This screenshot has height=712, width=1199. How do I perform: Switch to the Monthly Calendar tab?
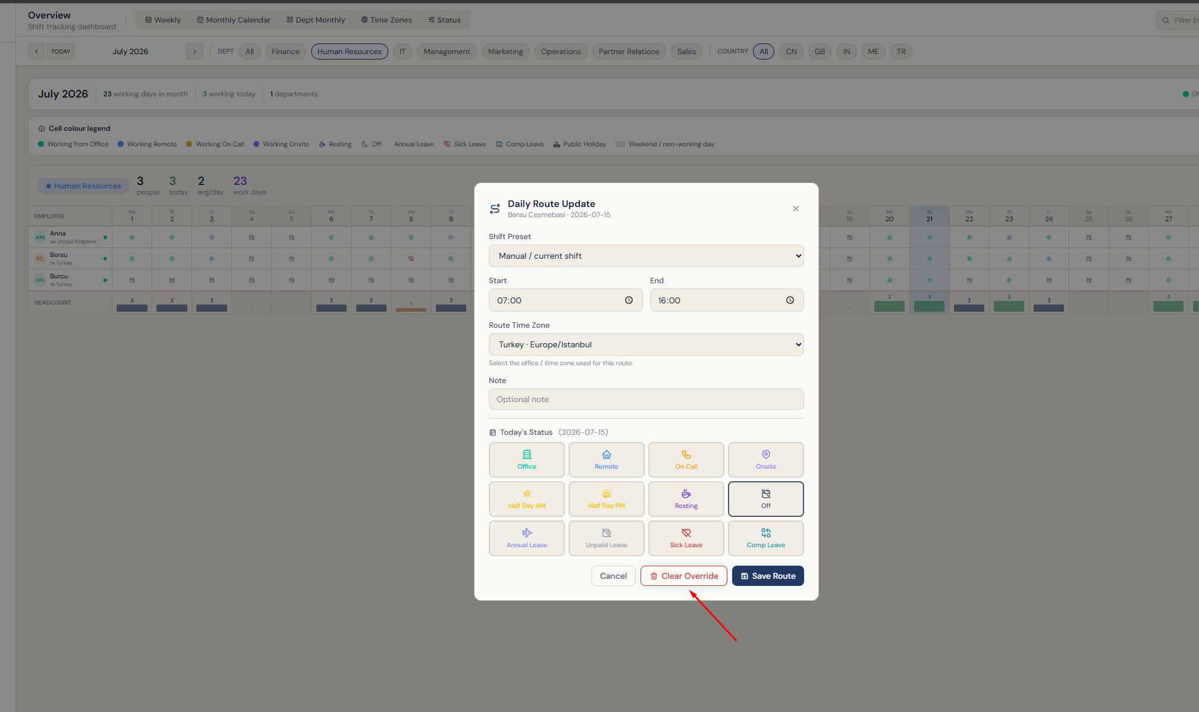[x=234, y=20]
